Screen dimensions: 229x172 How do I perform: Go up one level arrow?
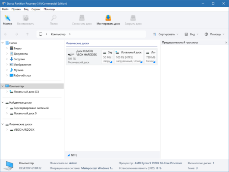(27, 34)
